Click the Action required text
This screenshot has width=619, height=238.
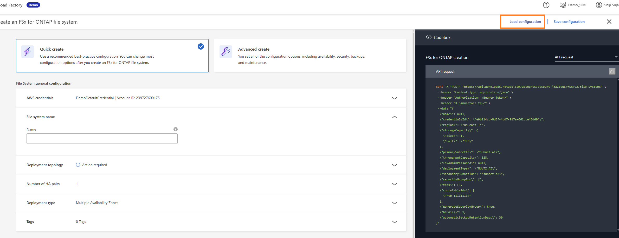click(95, 165)
